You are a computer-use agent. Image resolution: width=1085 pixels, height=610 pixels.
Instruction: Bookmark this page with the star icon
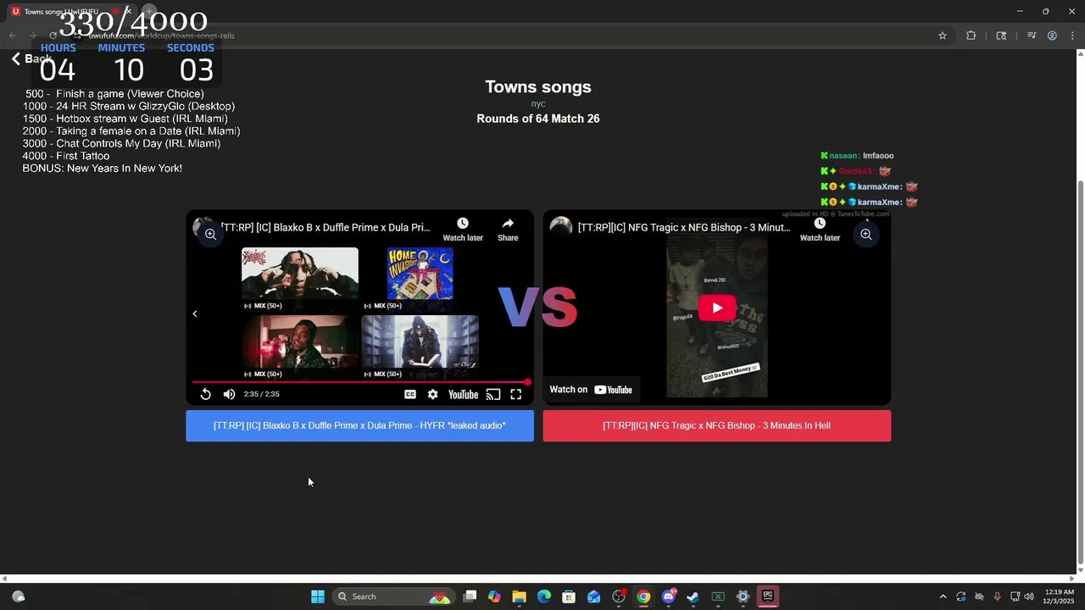click(942, 36)
